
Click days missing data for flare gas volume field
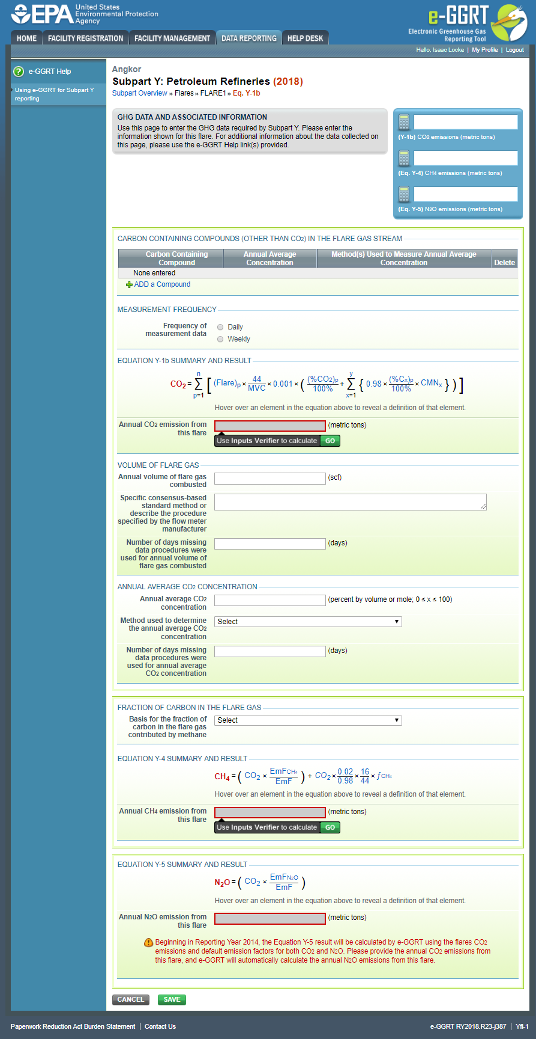270,544
